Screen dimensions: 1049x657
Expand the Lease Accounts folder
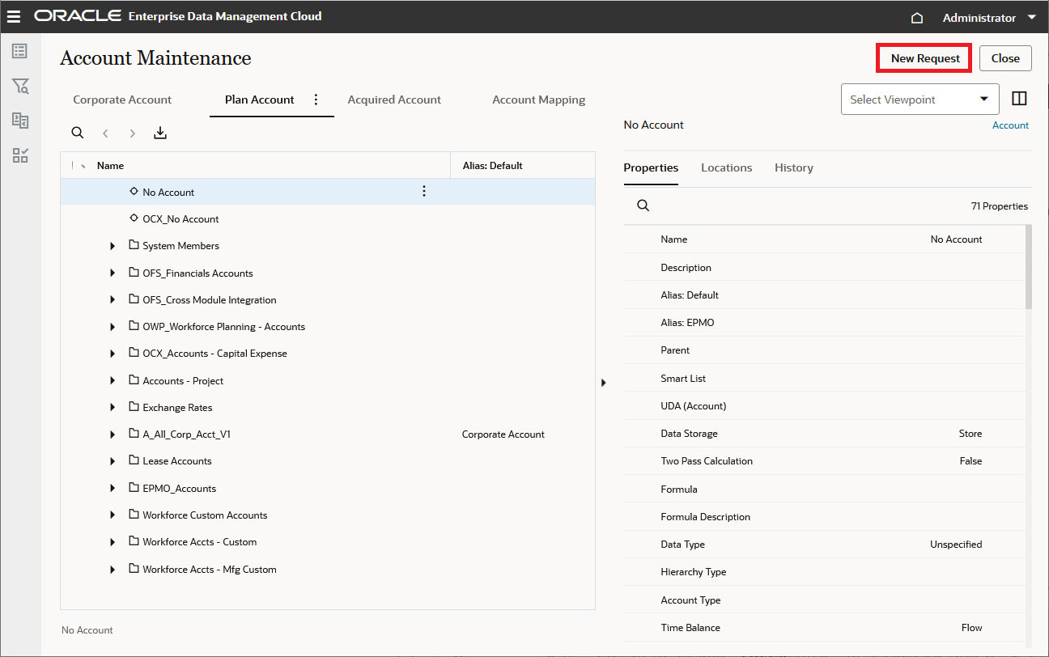(113, 461)
